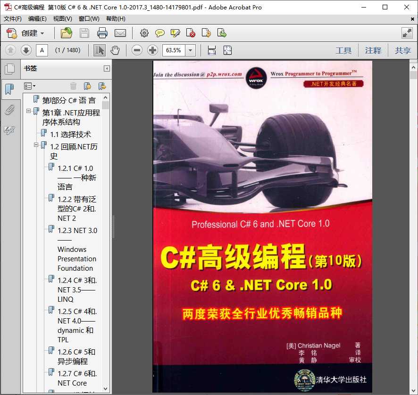
Task: Click document scrollbar down arrow
Action: coord(413,391)
